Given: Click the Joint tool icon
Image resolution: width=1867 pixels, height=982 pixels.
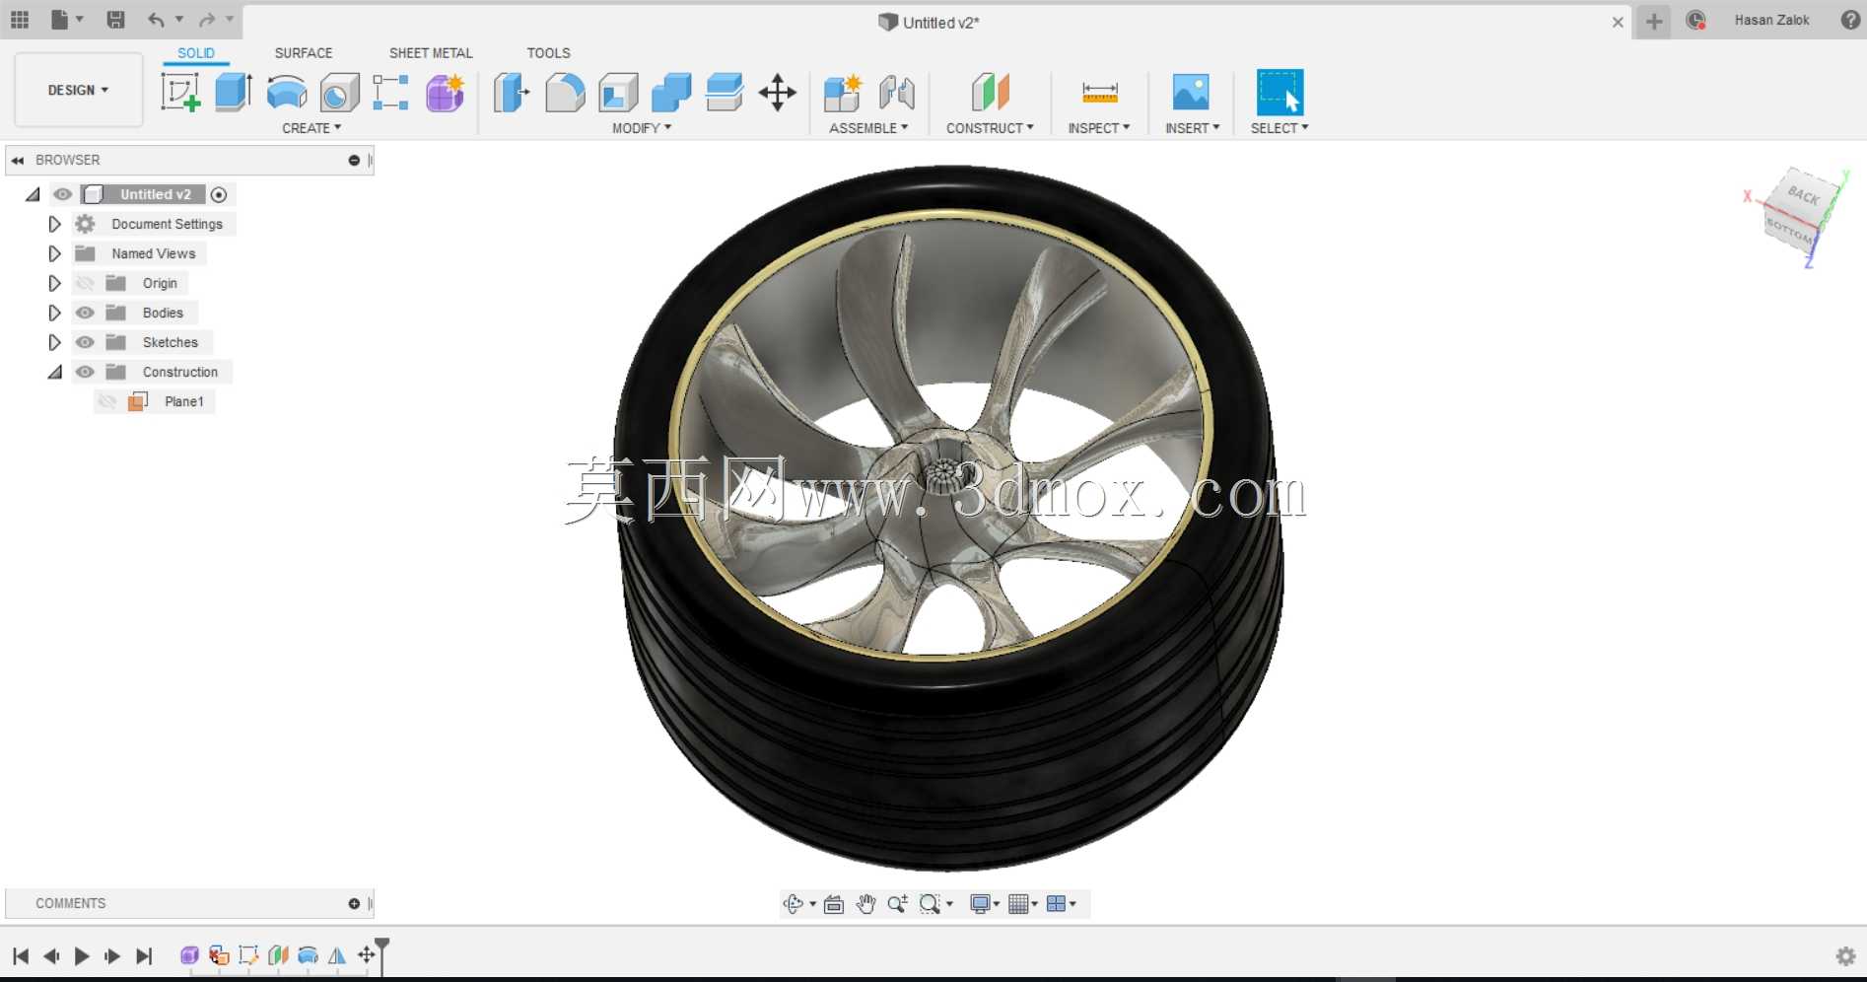Looking at the screenshot, I should [x=897, y=93].
